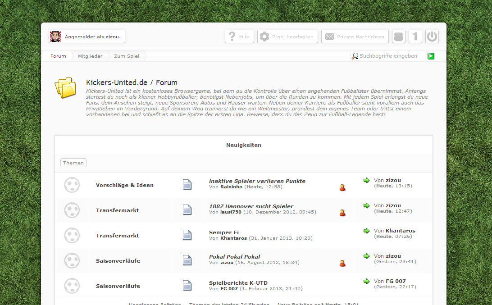492x305 pixels.
Task: Click the Kickers-United.de / Forum heading
Action: 132,82
